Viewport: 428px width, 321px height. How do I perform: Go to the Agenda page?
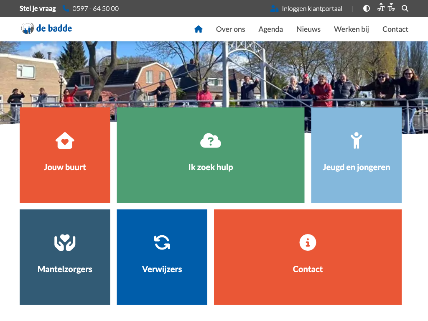coord(270,29)
